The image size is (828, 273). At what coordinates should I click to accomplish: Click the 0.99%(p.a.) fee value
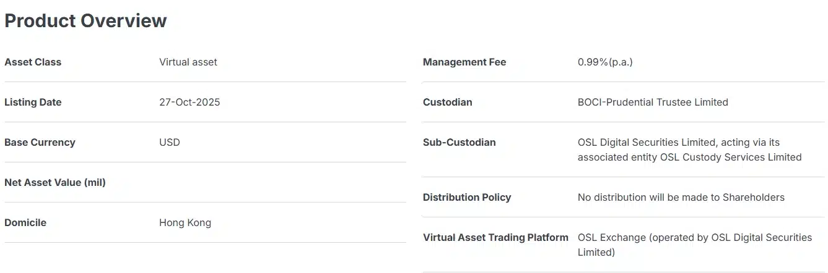[x=604, y=62]
